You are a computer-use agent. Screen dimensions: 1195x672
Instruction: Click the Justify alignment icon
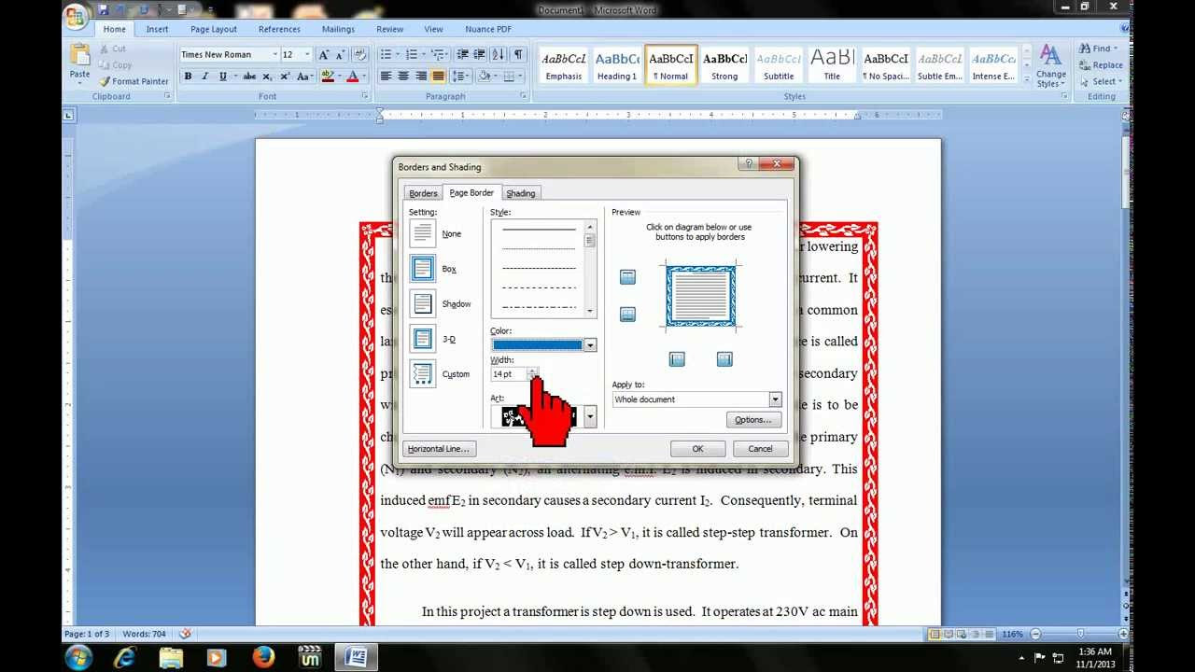[x=438, y=77]
